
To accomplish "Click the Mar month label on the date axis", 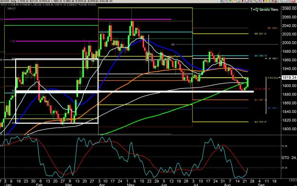I will coord(68,185).
